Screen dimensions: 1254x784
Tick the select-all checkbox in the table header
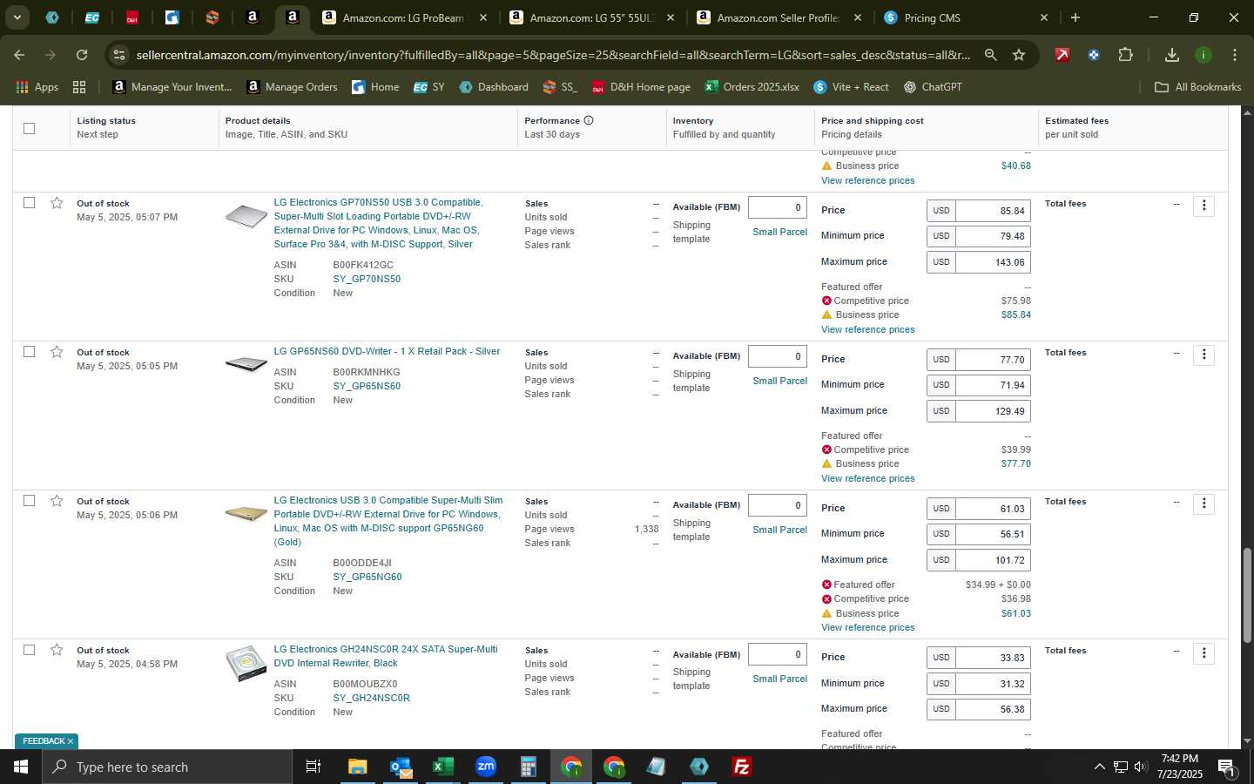tap(29, 128)
